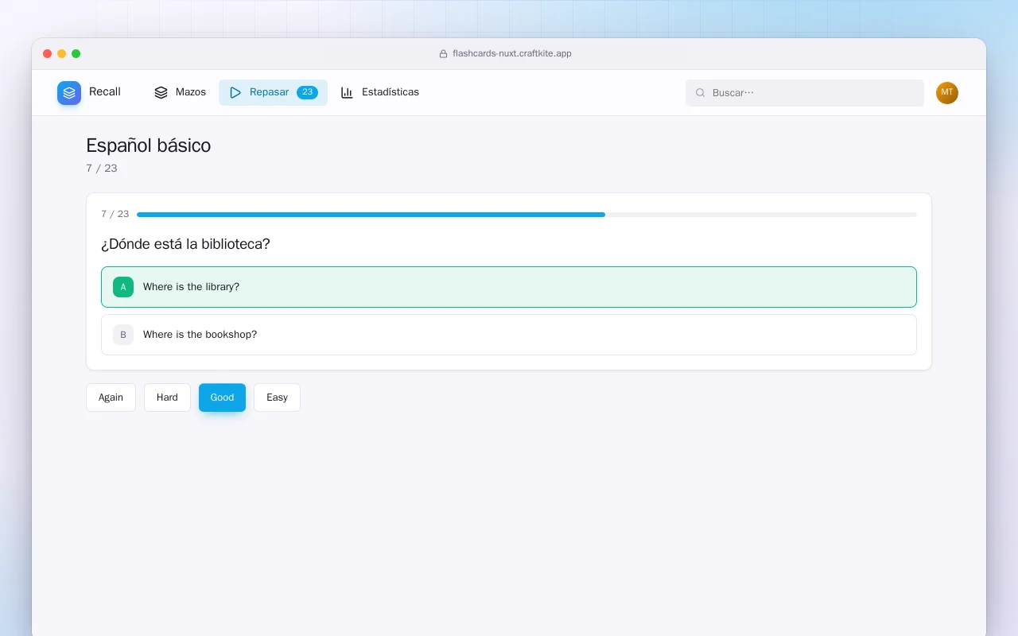Viewport: 1018px width, 636px height.
Task: Choose 'Where is the library?' answer
Action: pyautogui.click(x=509, y=287)
